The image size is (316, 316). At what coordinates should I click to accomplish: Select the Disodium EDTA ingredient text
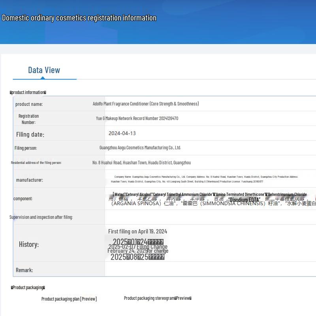coord(244,200)
